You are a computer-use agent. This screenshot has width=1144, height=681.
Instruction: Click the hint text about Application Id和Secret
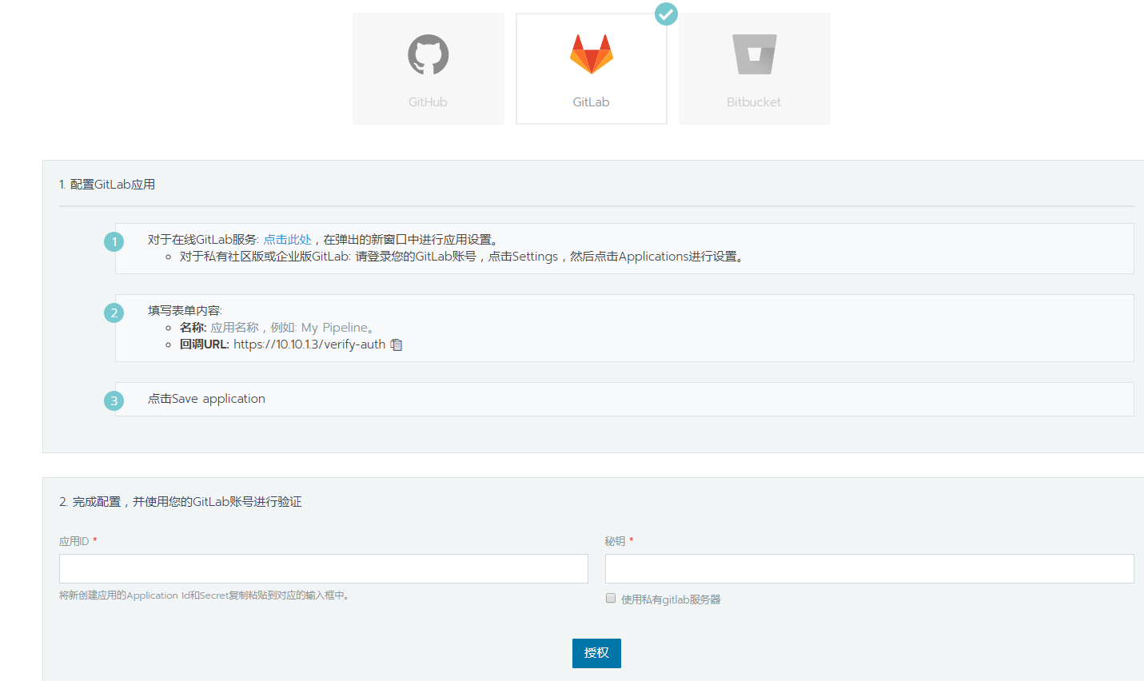tap(205, 595)
